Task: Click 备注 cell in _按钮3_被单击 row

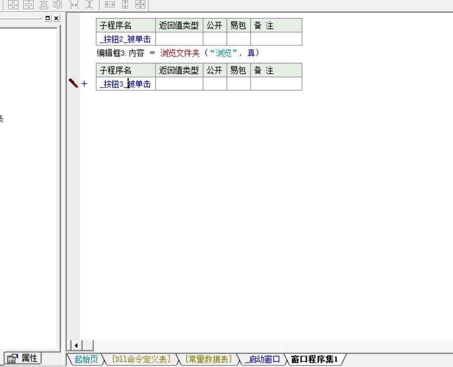Action: (277, 84)
